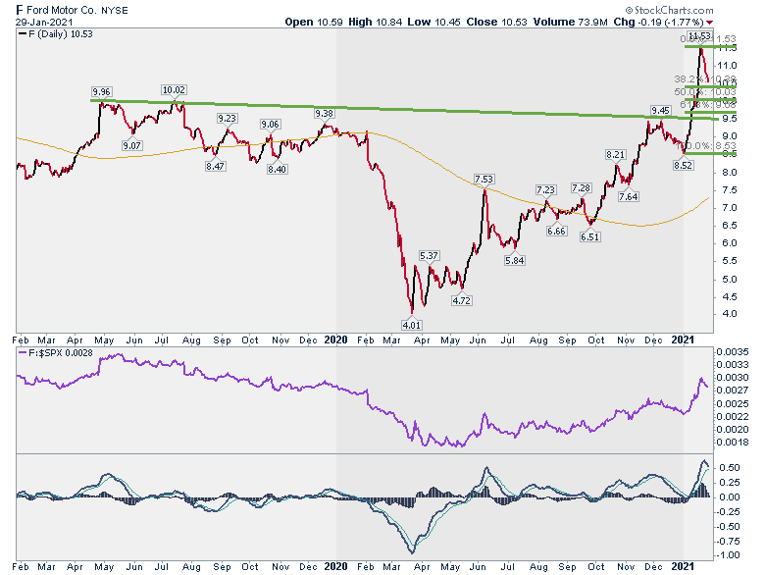Click the 8.47 trough price label

point(215,166)
